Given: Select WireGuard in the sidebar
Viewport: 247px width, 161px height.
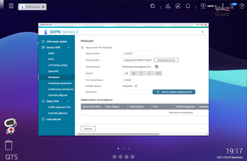Looking at the screenshot, I should pos(57,77).
